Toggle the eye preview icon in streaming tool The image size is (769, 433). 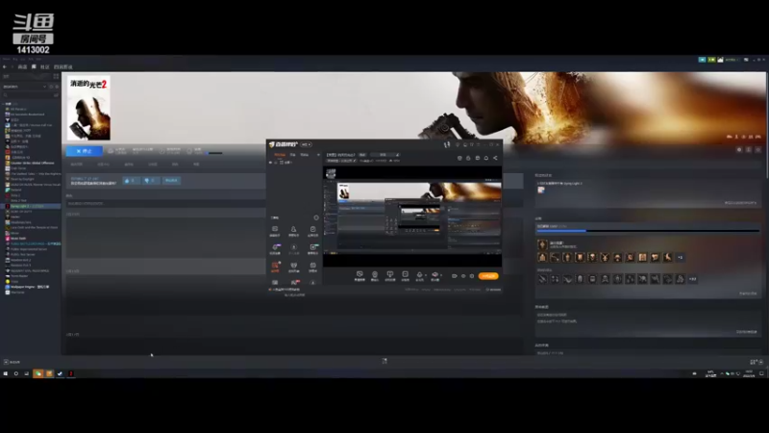pos(463,276)
